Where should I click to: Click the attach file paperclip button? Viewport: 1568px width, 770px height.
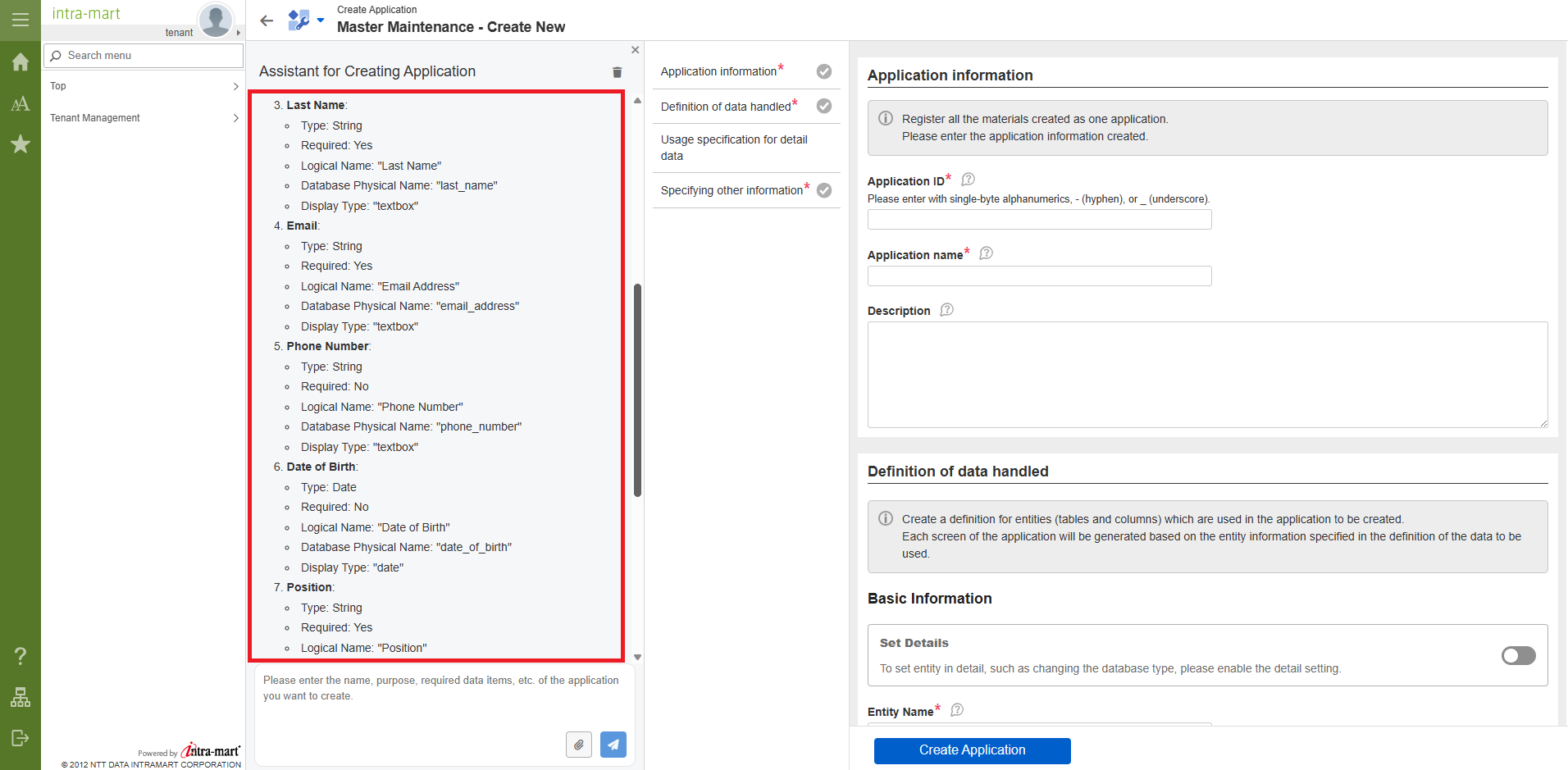pyautogui.click(x=579, y=745)
